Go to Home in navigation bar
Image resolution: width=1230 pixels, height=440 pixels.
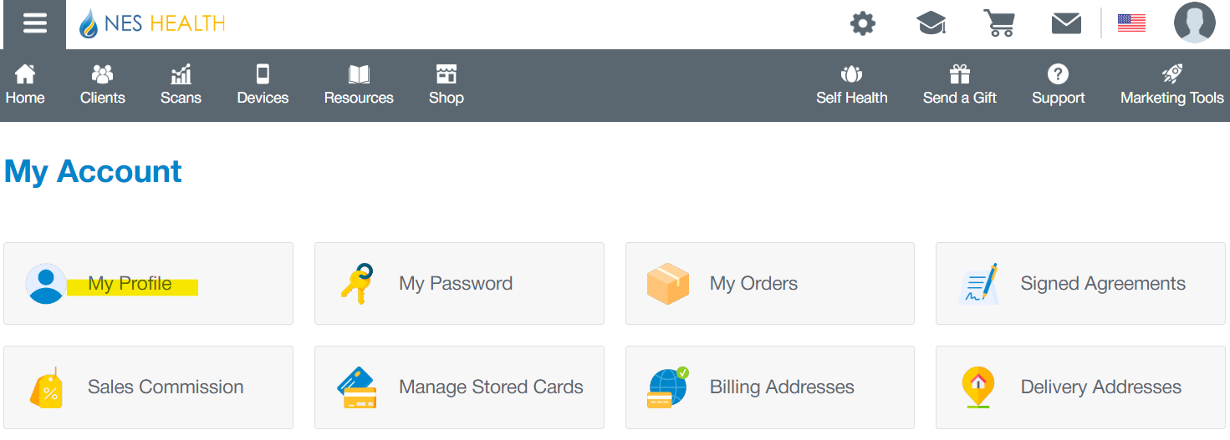[25, 85]
